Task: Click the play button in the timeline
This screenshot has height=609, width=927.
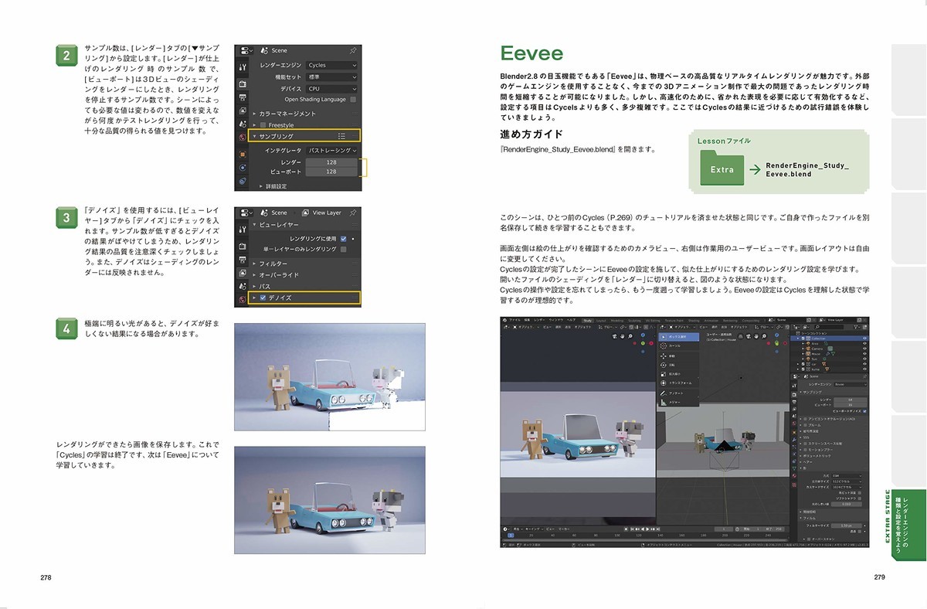Action: (x=647, y=529)
